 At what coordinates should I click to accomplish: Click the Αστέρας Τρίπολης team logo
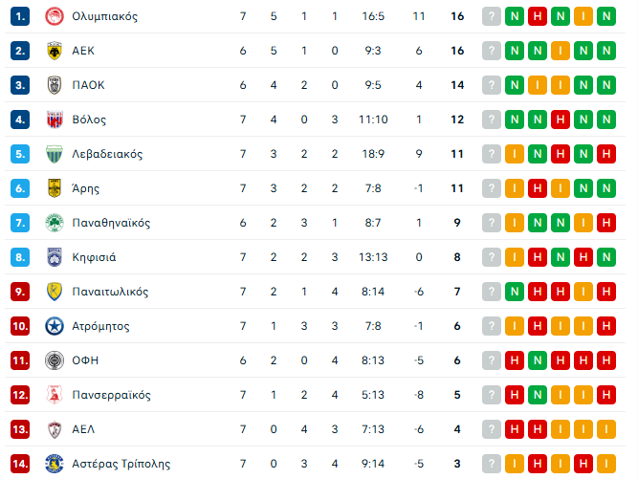pyautogui.click(x=54, y=464)
